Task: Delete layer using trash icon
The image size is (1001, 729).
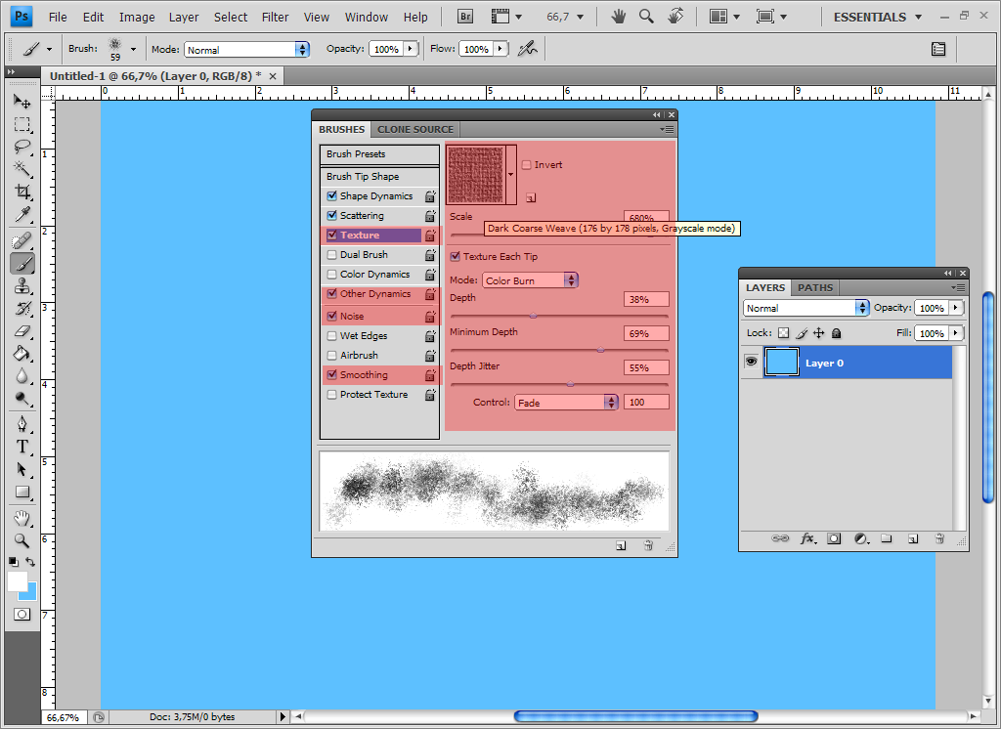Action: (x=939, y=538)
